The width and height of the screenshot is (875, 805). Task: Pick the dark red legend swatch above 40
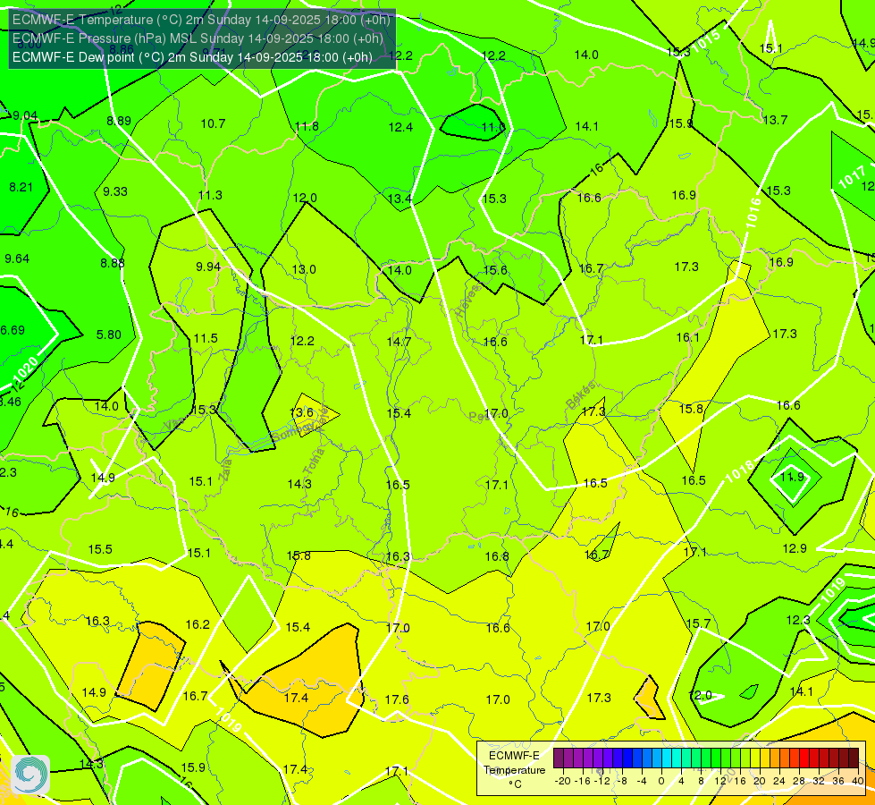(854, 758)
